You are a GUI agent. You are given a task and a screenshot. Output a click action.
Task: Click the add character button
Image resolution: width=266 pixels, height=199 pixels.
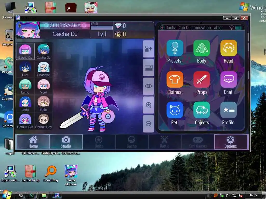tap(148, 49)
